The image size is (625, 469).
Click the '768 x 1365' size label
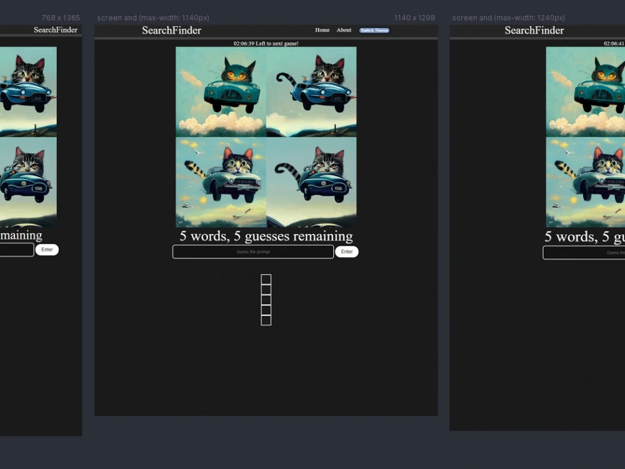pos(61,18)
